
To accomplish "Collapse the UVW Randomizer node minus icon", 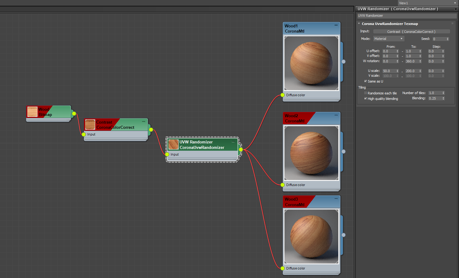I will (x=233, y=142).
